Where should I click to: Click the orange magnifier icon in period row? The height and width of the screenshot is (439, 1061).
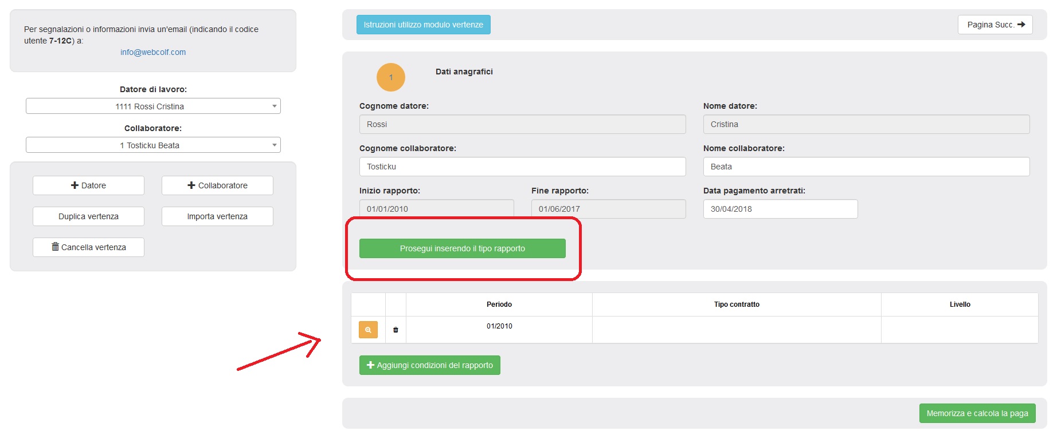pos(368,330)
